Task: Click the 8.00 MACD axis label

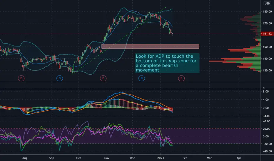Action: [x=265, y=92]
